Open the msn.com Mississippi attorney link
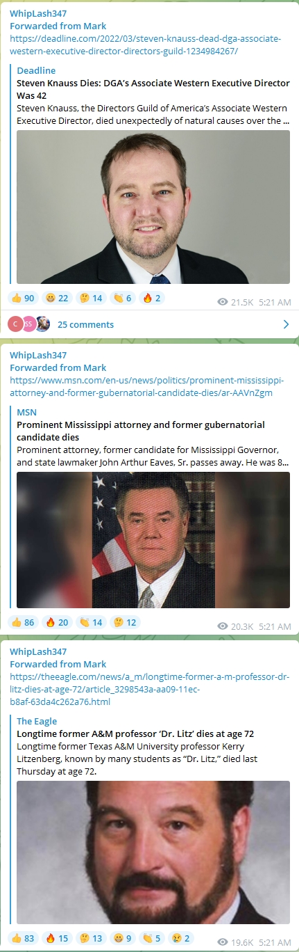Image resolution: width=299 pixels, height=952 pixels. click(148, 387)
